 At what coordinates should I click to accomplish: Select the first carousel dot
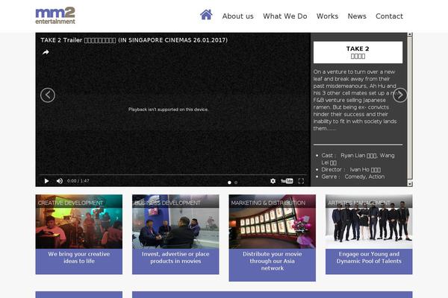point(229,183)
